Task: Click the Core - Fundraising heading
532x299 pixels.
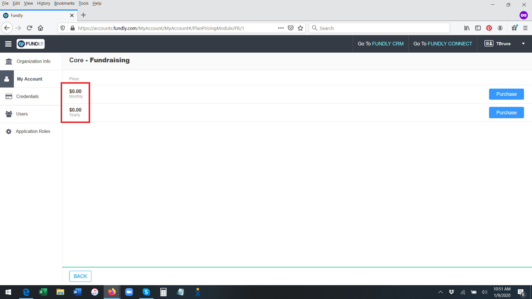Action: click(99, 60)
